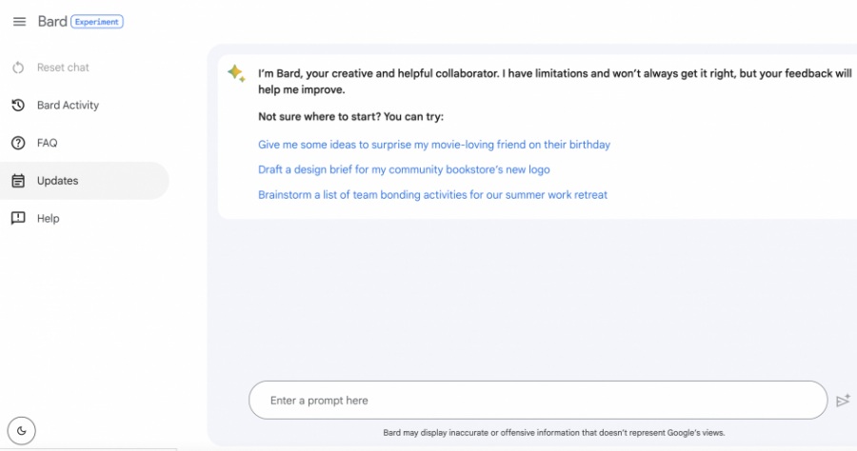The width and height of the screenshot is (857, 451).
Task: Focus the Enter a prompt here field
Action: [538, 401]
